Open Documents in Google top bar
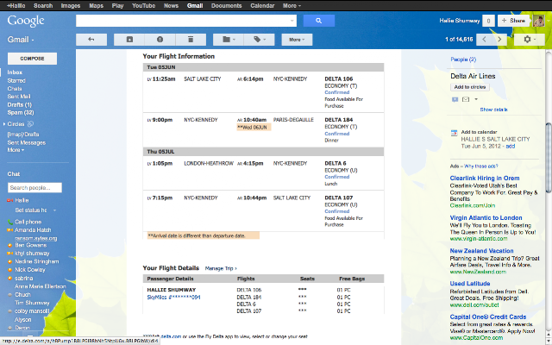Image resolution: width=552 pixels, height=345 pixels. [x=226, y=6]
